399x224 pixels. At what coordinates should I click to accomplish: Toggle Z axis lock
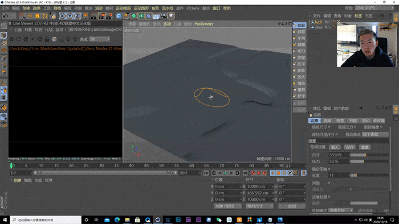click(x=78, y=16)
